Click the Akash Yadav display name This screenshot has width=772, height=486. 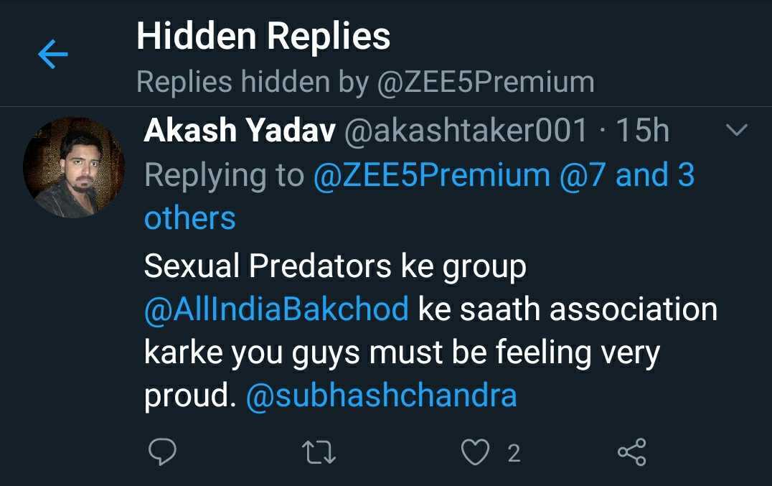pyautogui.click(x=240, y=131)
